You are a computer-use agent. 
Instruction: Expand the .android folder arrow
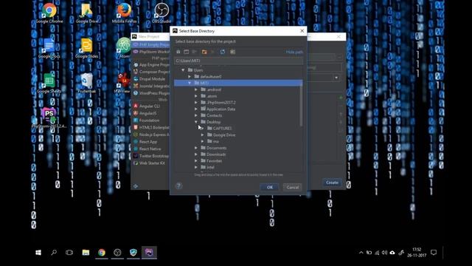click(x=196, y=89)
